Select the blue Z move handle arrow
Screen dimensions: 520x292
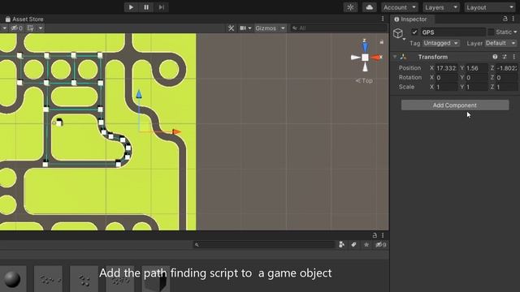click(139, 94)
